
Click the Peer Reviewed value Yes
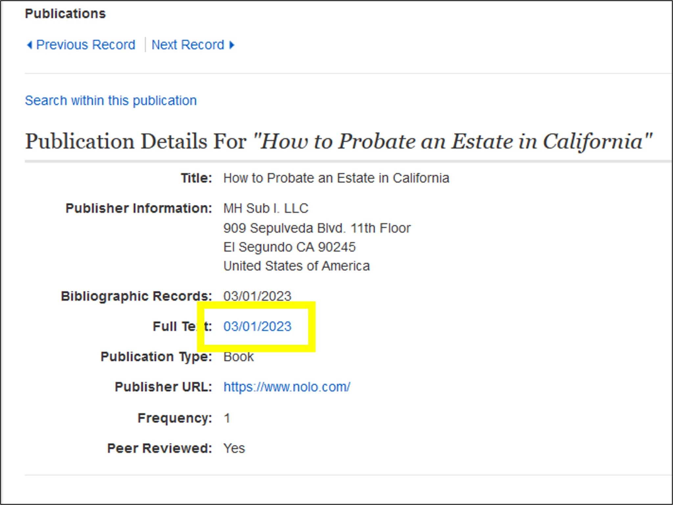coord(234,448)
